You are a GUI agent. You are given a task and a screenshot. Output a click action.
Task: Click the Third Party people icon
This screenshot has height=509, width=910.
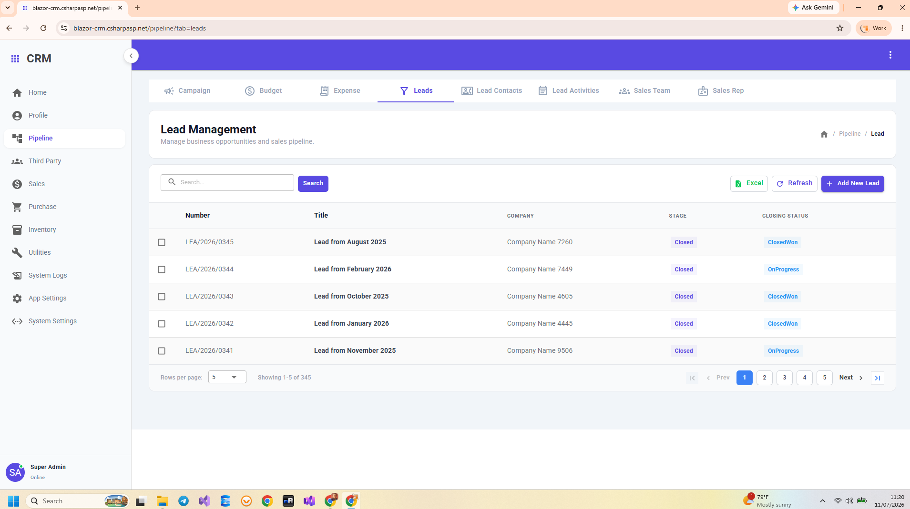[x=17, y=161]
